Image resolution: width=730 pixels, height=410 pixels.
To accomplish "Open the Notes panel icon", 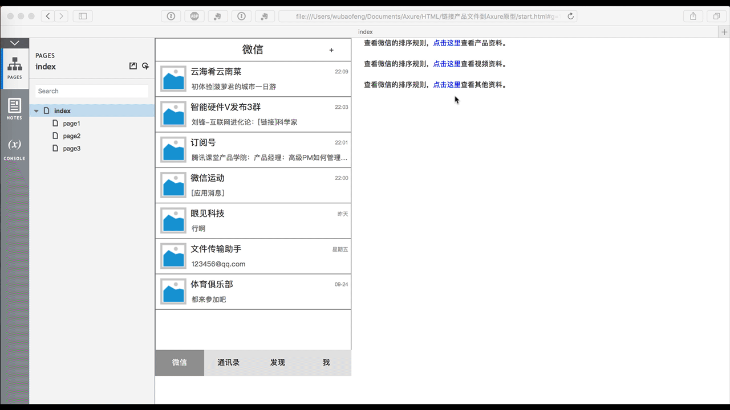I will click(x=15, y=109).
